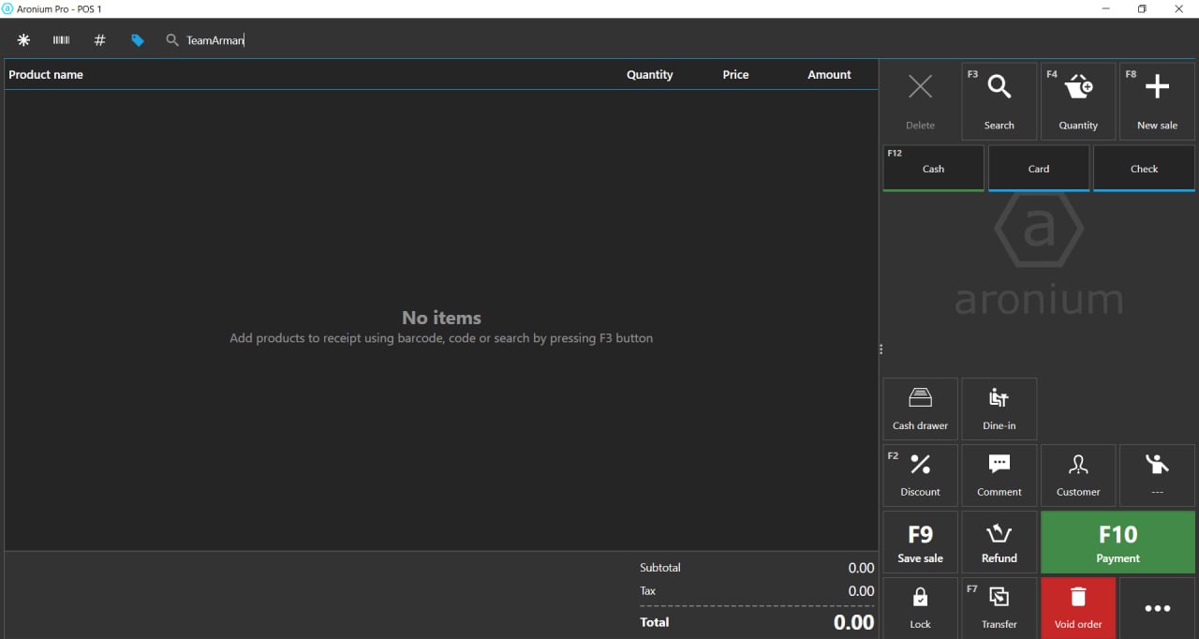Image resolution: width=1199 pixels, height=639 pixels.
Task: Open the Cash drawer
Action: click(921, 409)
